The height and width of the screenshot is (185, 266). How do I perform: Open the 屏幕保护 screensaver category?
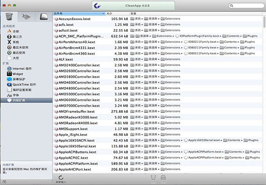coord(16,79)
